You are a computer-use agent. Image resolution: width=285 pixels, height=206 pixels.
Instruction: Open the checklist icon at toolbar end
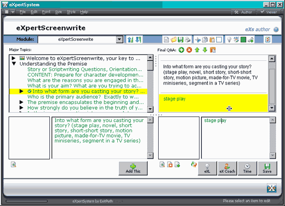pos(267,39)
